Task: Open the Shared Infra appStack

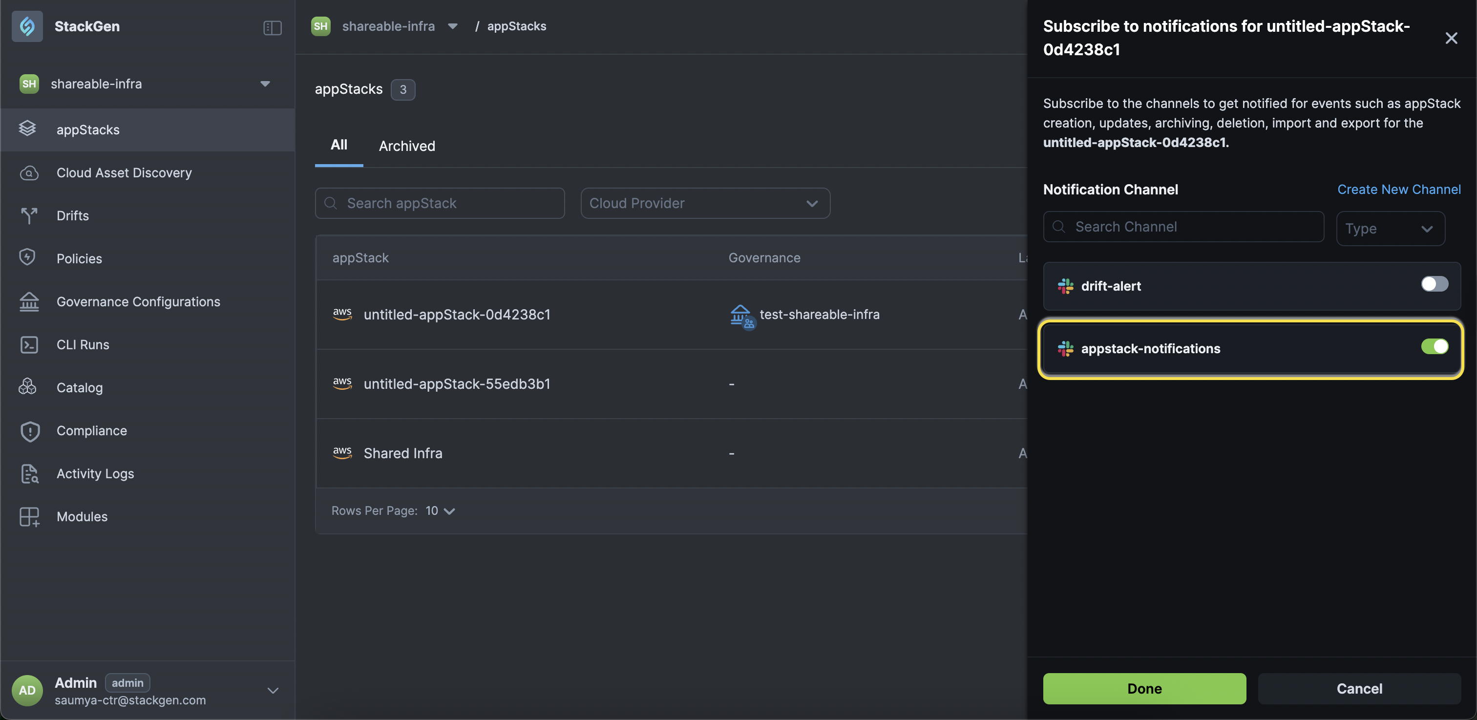Action: point(403,453)
